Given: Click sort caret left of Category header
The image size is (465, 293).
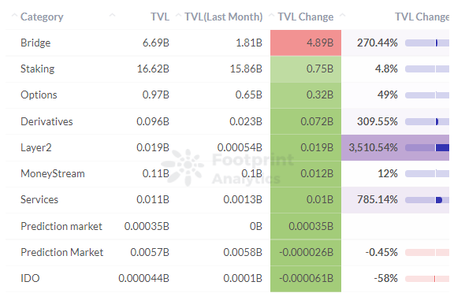Looking at the screenshot, I should point(14,15).
